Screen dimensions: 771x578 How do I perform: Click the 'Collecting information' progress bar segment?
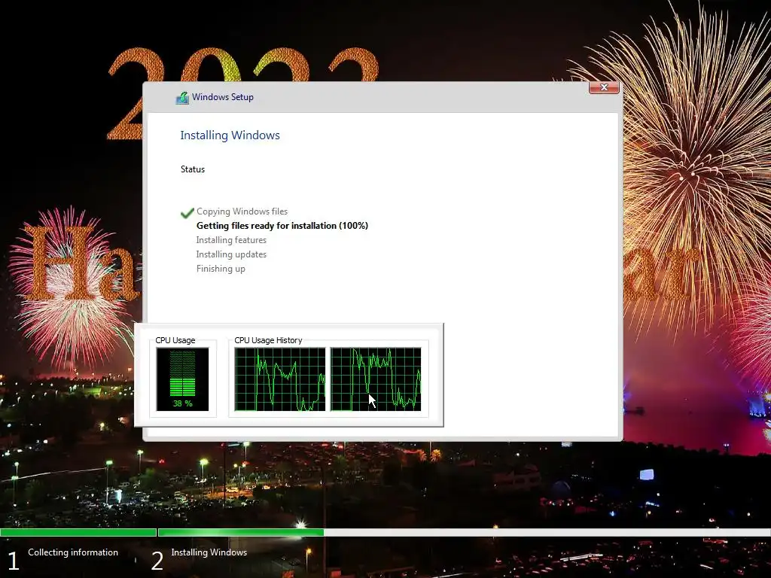coord(78,532)
